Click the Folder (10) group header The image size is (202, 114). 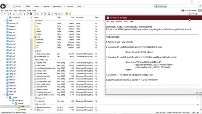(39, 21)
